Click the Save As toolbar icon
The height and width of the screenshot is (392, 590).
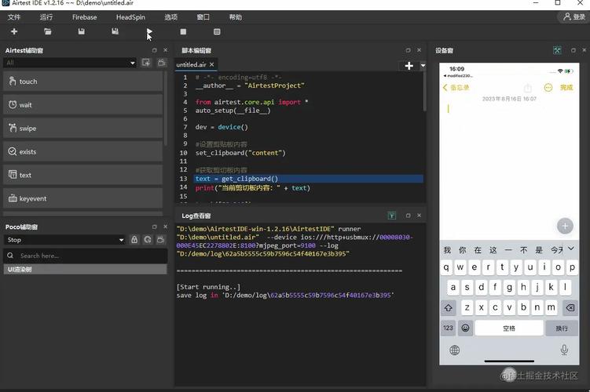[115, 31]
